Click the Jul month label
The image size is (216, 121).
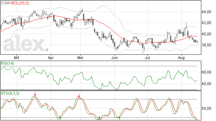(x=147, y=58)
